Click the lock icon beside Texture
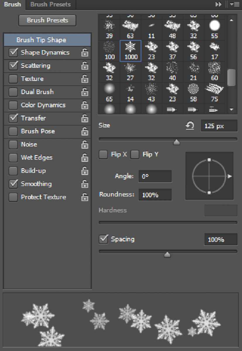This screenshot has height=351, width=242. coord(85,79)
